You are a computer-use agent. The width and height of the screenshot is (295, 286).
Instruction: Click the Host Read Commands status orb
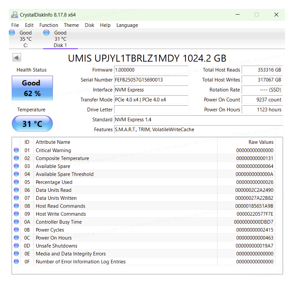point(17,206)
